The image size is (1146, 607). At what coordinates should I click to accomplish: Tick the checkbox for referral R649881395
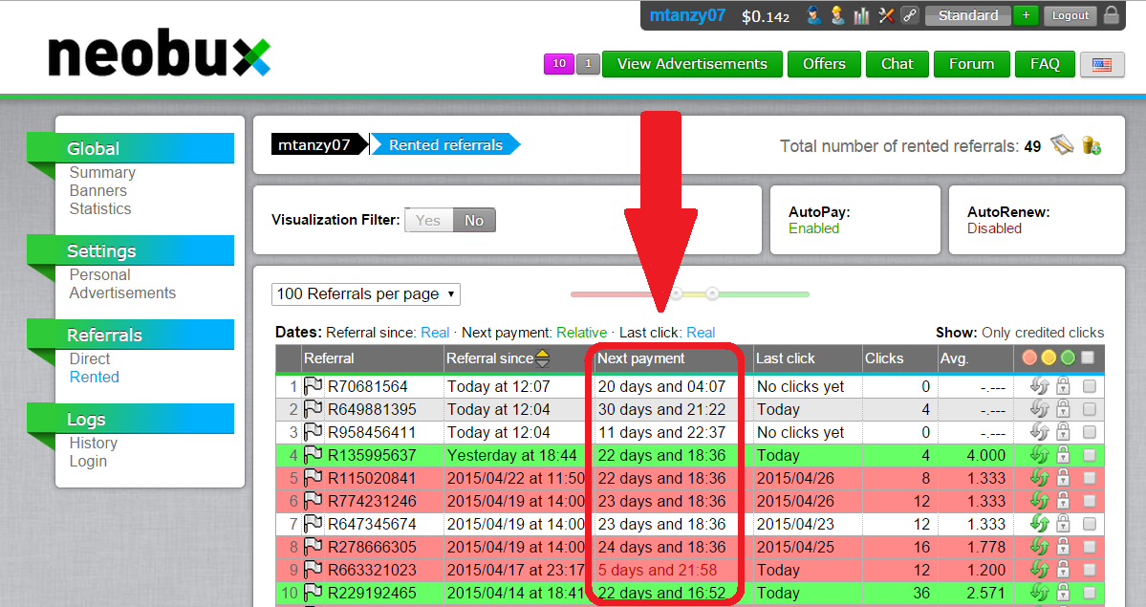pos(1089,409)
